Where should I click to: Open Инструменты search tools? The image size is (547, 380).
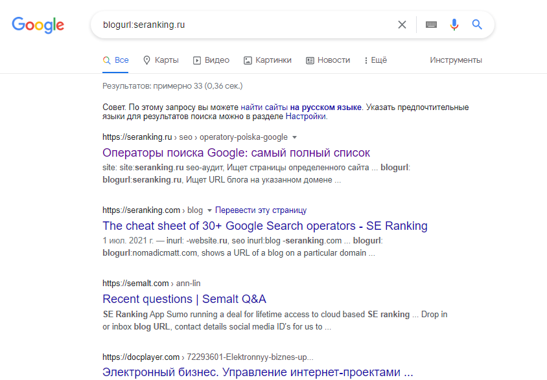[x=456, y=60]
